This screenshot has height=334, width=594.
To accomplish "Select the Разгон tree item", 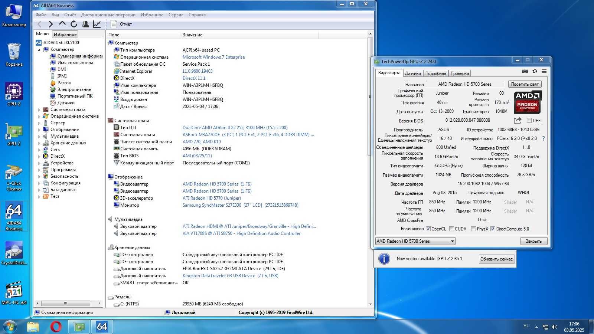I will [64, 83].
